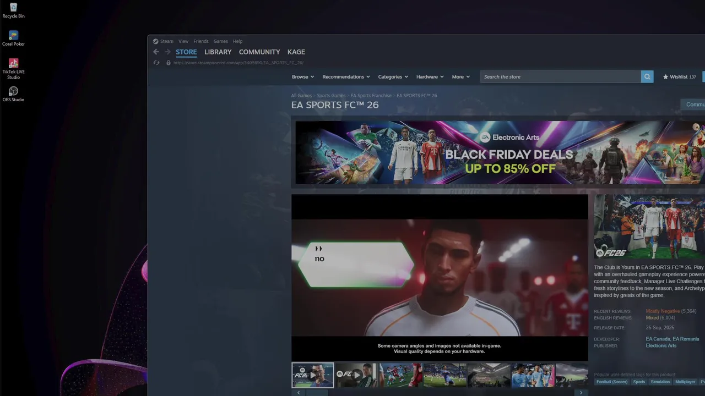The image size is (705, 396).
Task: Click the main trailer video player
Action: coord(440,278)
